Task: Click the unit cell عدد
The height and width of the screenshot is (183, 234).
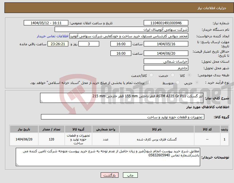Action: pyautogui.click(x=106, y=139)
